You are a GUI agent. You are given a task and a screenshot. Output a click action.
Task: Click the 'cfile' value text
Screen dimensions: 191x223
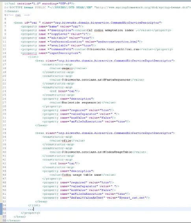point(67,141)
